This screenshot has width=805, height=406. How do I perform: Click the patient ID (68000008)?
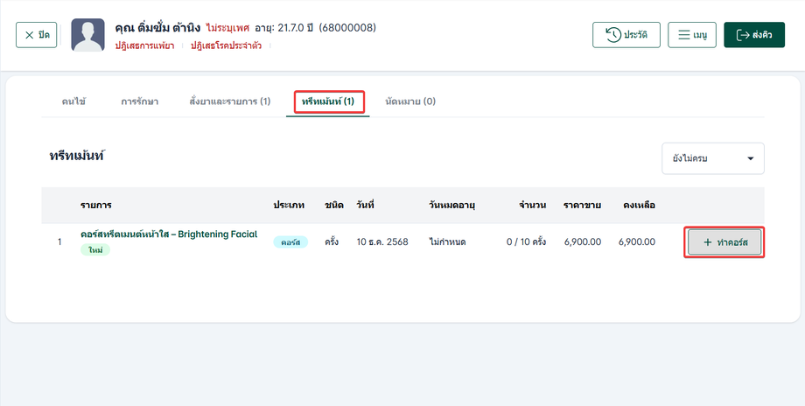(347, 28)
